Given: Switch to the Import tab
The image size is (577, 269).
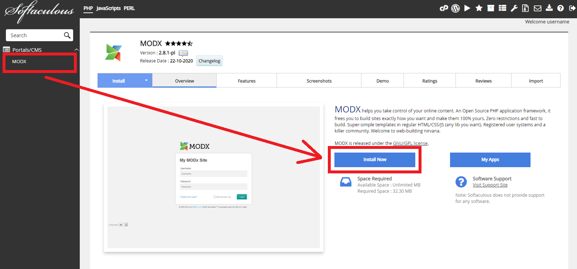Looking at the screenshot, I should coord(536,81).
